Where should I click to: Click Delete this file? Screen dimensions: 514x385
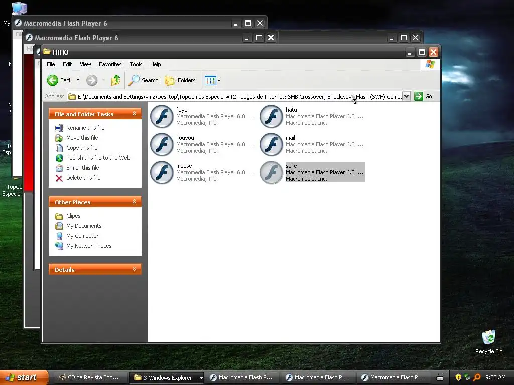point(83,178)
